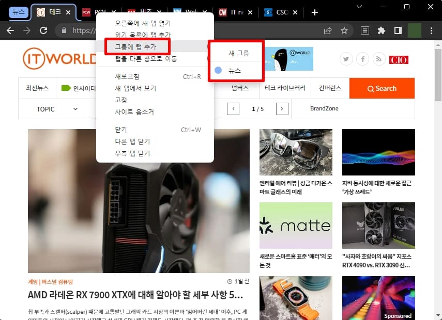Select 고정 to pin the tab
The width and height of the screenshot is (442, 320).
tap(155, 100)
